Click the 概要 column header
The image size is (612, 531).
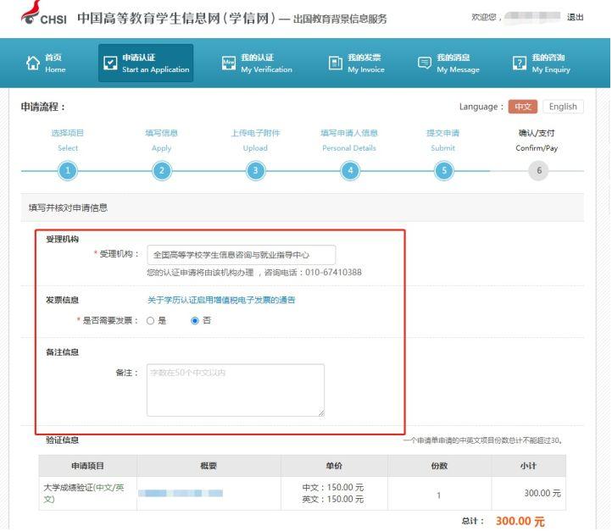click(x=209, y=466)
